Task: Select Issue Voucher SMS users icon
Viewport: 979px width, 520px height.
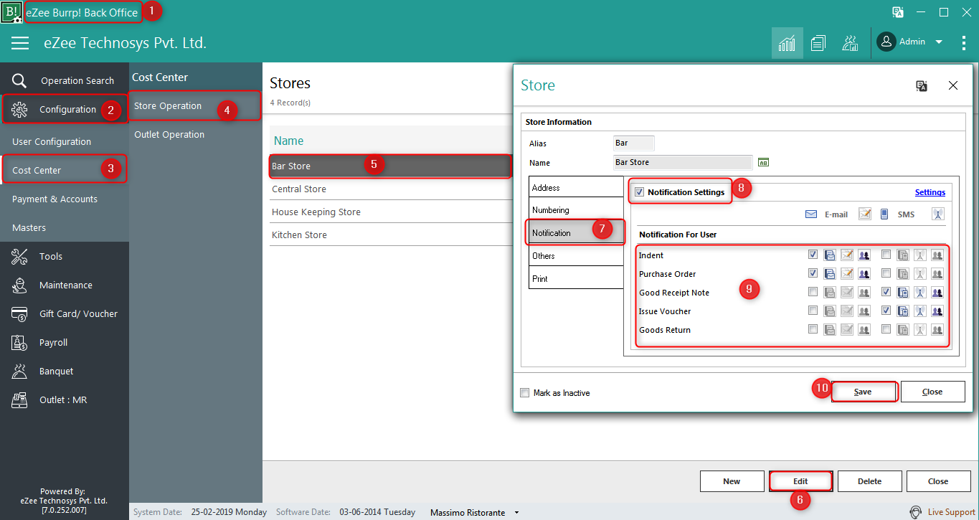Action: 937,311
